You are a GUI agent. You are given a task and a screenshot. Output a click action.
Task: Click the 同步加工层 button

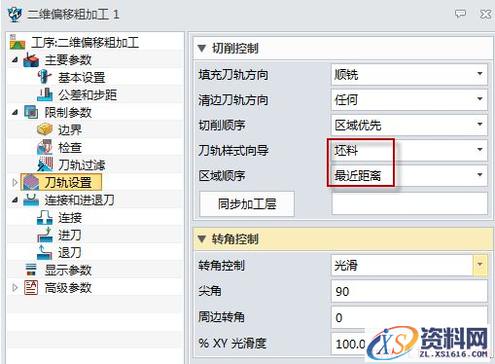pyautogui.click(x=247, y=203)
